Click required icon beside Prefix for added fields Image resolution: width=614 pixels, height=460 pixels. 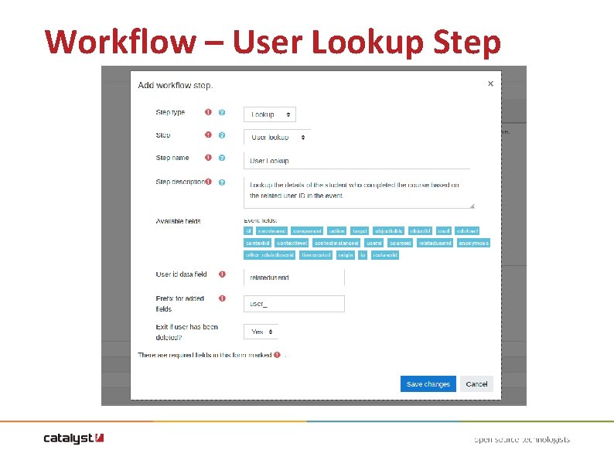click(222, 298)
